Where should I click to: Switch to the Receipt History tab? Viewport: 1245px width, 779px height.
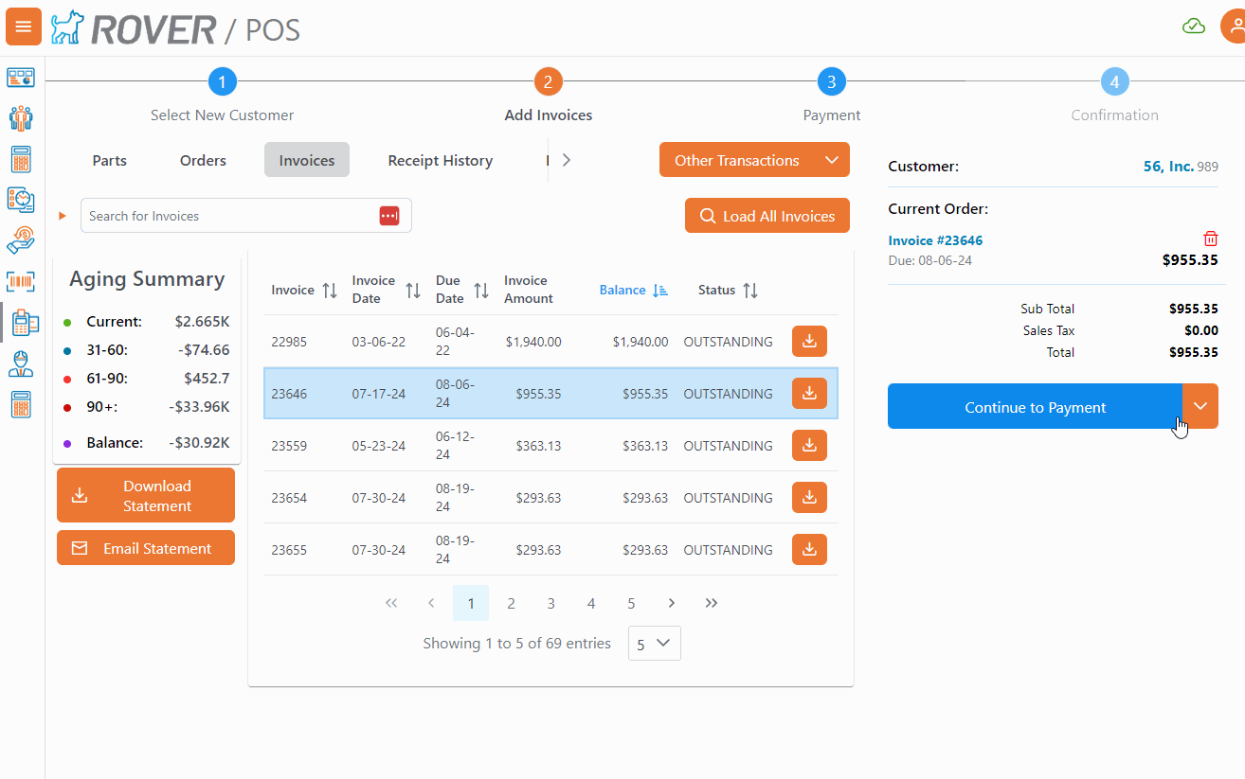[x=440, y=160]
